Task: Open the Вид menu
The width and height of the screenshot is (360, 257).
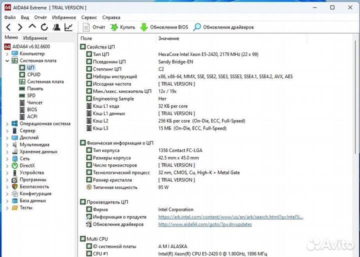Action: click(25, 17)
